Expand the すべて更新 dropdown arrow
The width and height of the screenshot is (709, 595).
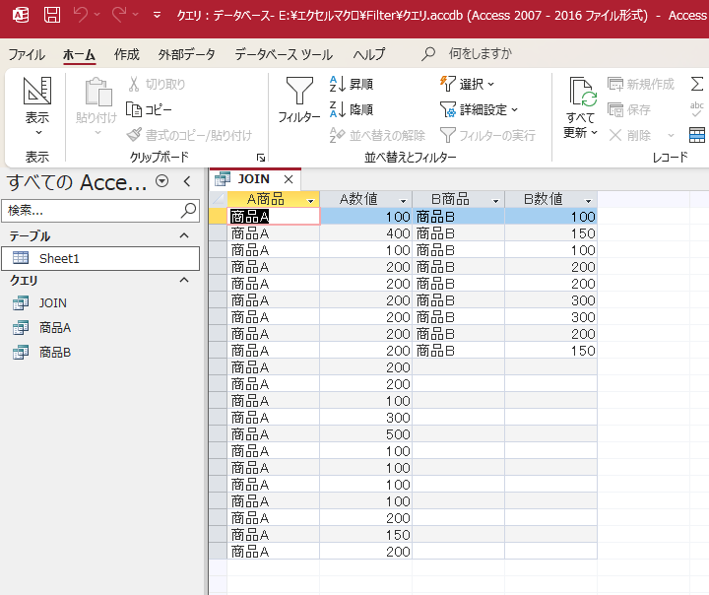click(594, 133)
